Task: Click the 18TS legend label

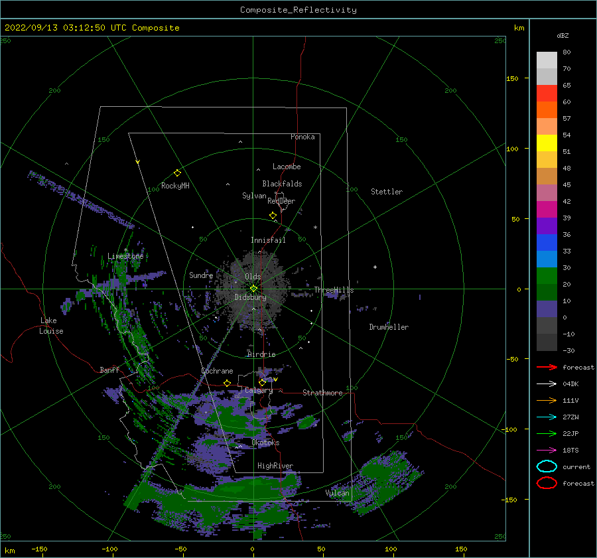Action: pos(570,451)
